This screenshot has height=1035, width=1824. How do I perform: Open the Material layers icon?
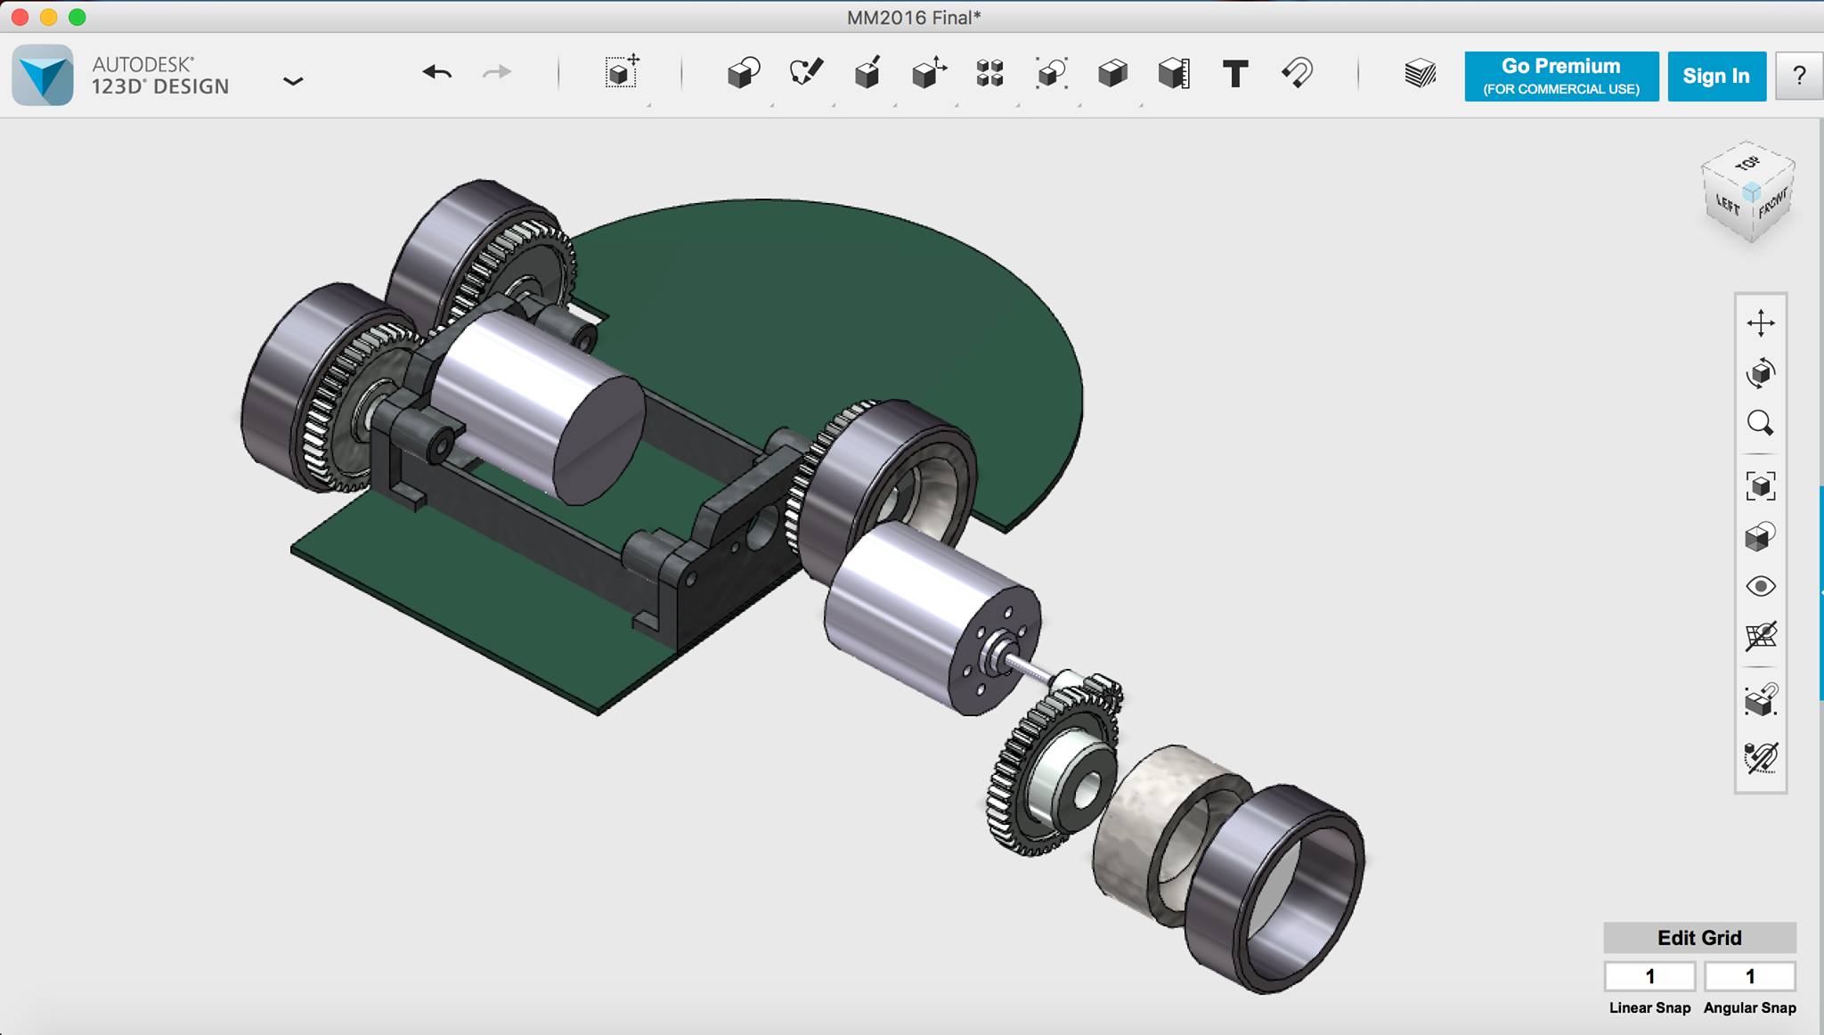[1420, 73]
